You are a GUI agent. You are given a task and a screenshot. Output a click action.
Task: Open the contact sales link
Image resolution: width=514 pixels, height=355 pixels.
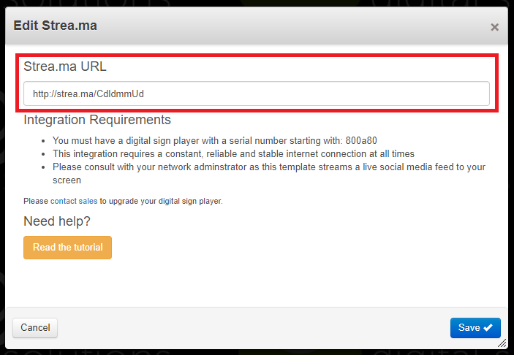(x=74, y=201)
